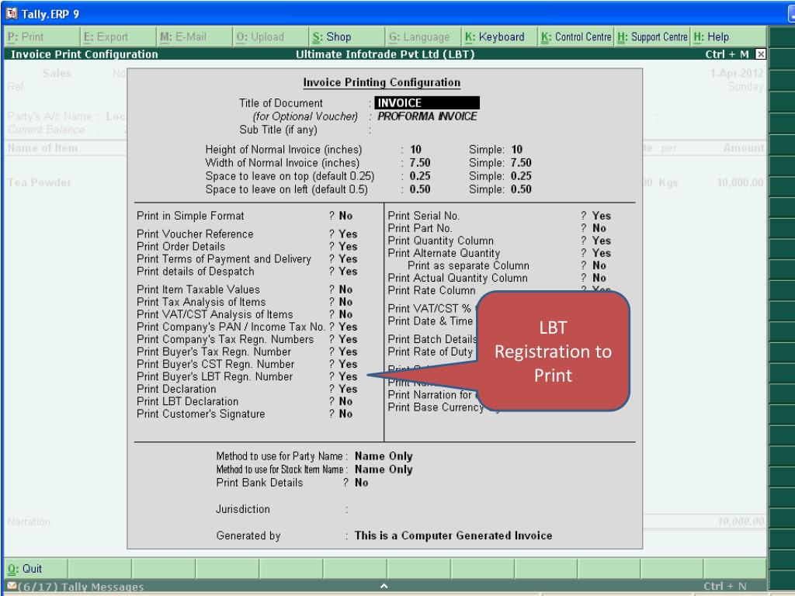Toggle Print Alternate Quantity value
Image resolution: width=795 pixels, height=596 pixels.
pyautogui.click(x=602, y=253)
